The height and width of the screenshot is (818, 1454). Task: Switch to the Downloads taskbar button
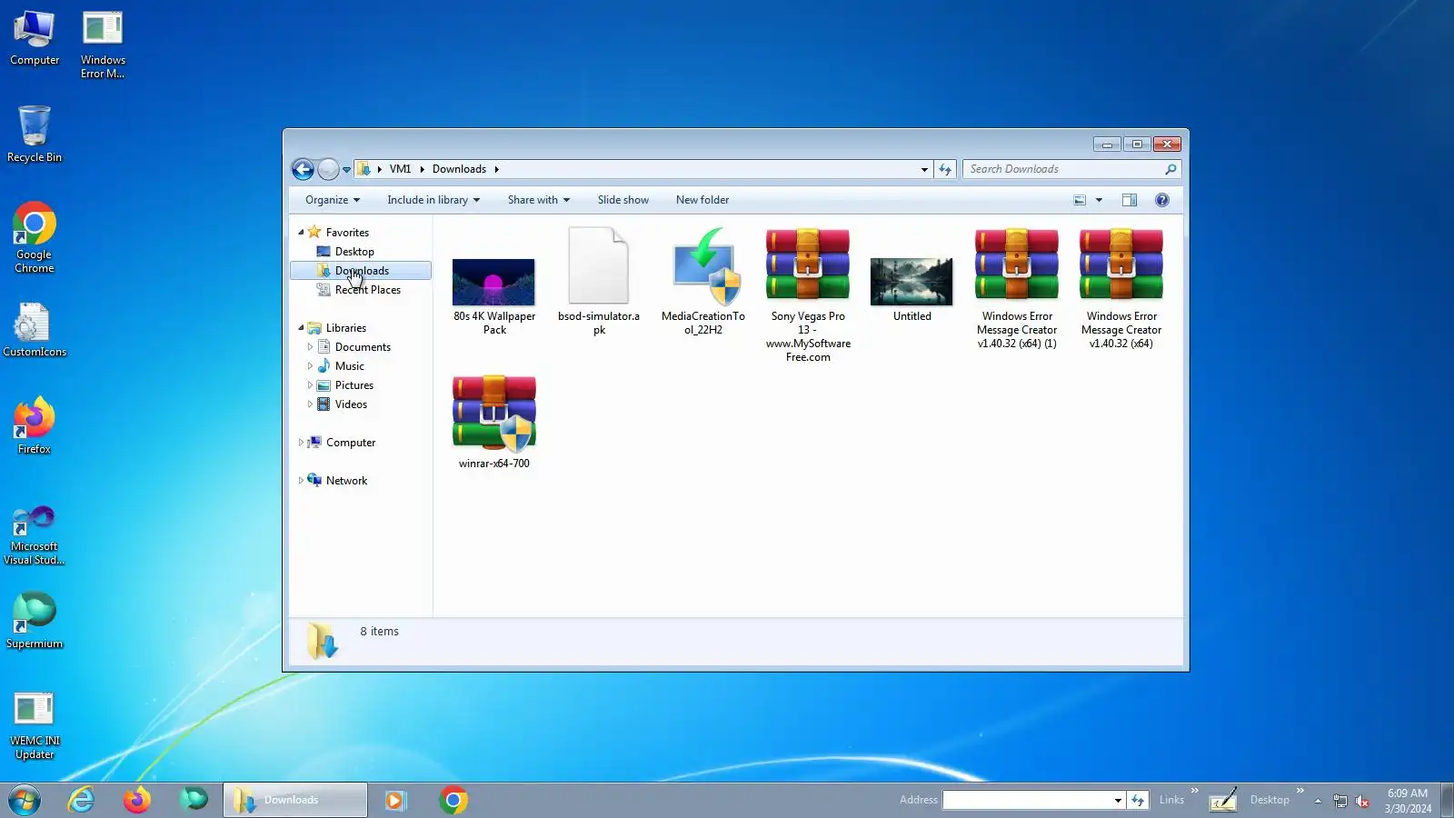pyautogui.click(x=295, y=800)
